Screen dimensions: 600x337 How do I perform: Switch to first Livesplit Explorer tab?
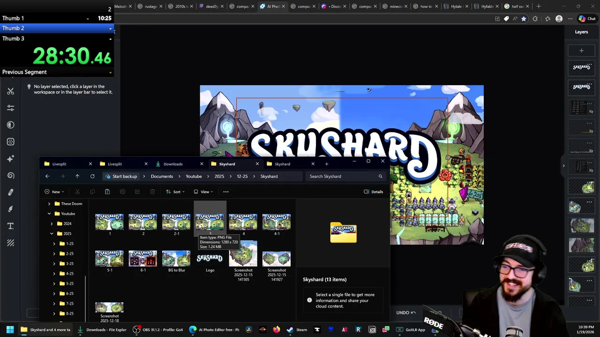click(x=59, y=164)
